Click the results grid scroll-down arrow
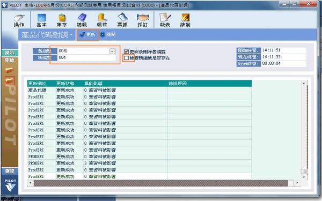 pyautogui.click(x=304, y=177)
